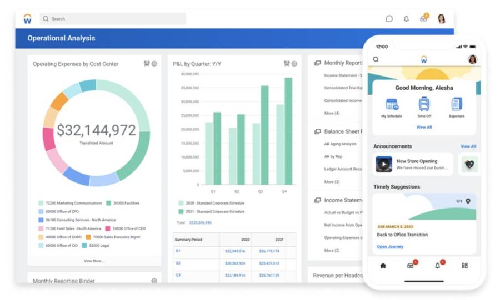Click the Search field in the desktop header
Image resolution: width=500 pixels, height=300 pixels.
point(113,19)
